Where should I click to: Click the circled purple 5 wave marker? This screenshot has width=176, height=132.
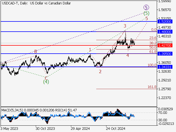coord(146,7)
